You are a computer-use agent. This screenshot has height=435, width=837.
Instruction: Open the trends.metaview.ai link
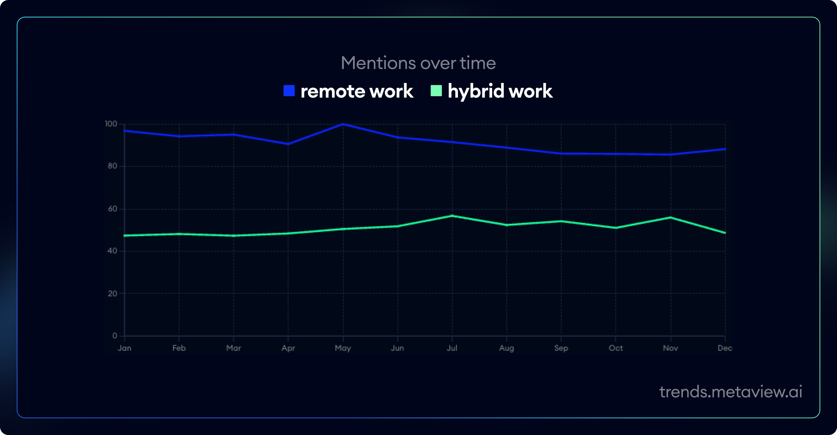(731, 392)
